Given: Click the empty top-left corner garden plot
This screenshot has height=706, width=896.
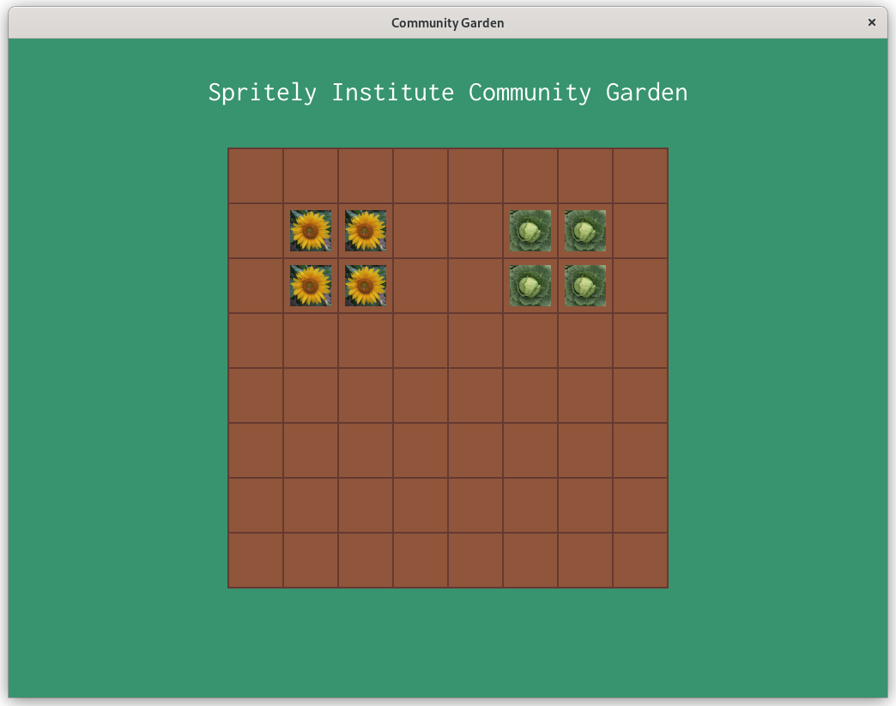Looking at the screenshot, I should coord(256,176).
